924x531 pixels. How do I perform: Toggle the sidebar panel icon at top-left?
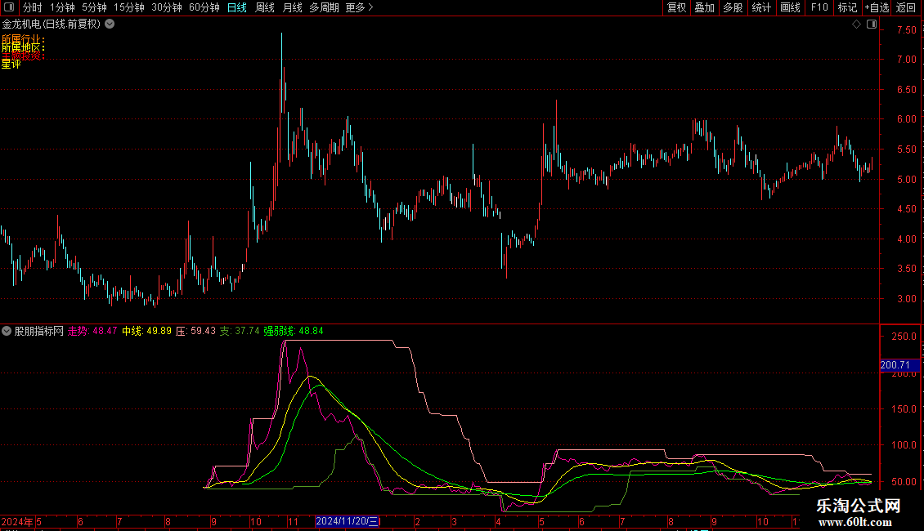pos(9,7)
